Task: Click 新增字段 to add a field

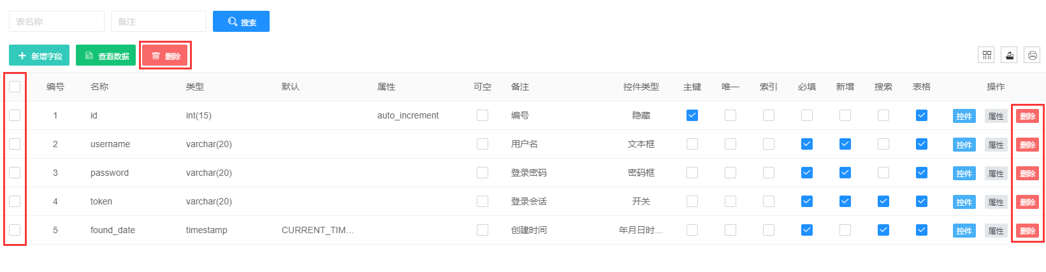Action: tap(40, 56)
